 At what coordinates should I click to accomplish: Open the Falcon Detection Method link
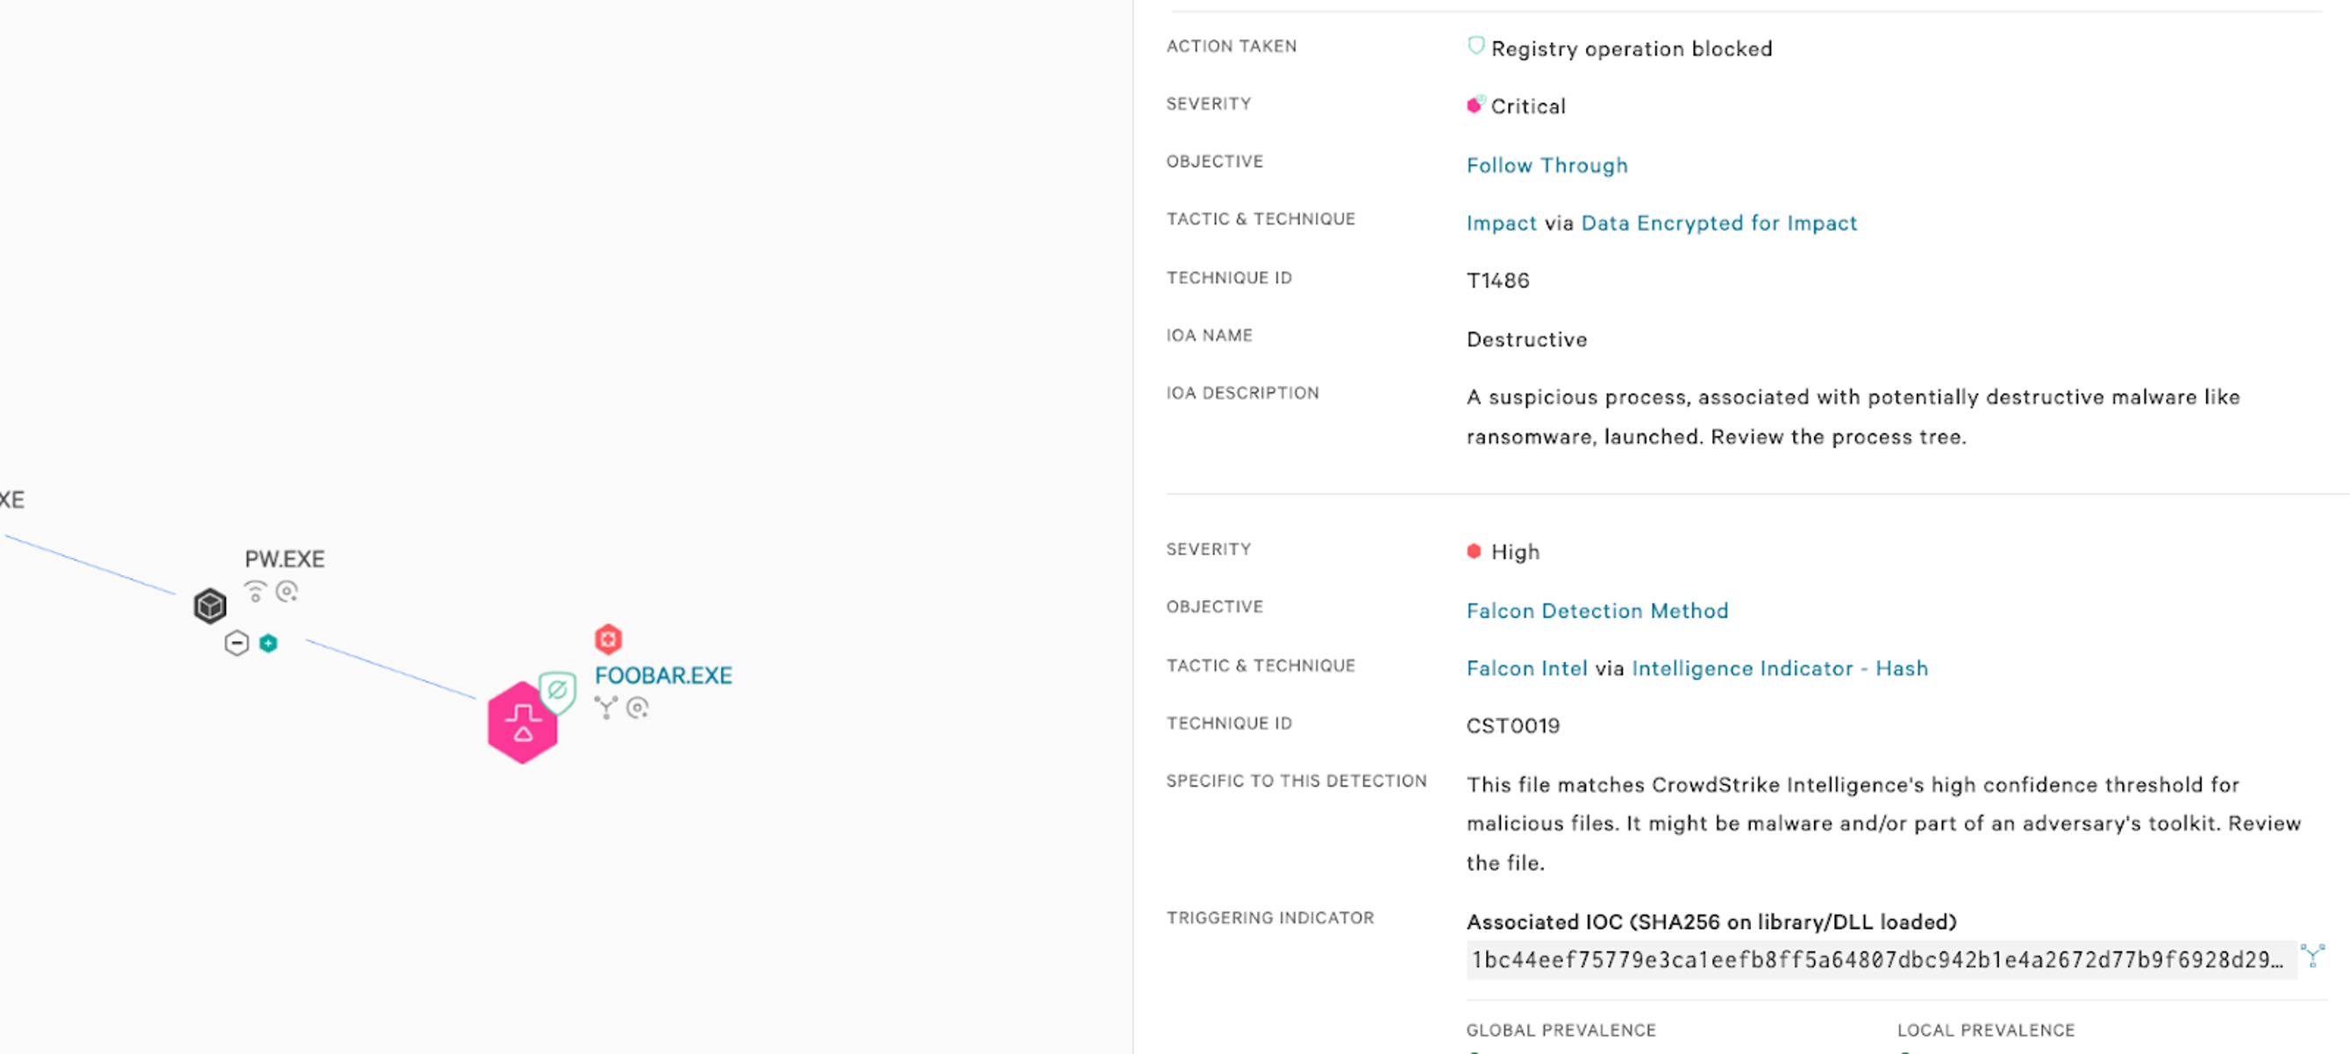tap(1596, 611)
